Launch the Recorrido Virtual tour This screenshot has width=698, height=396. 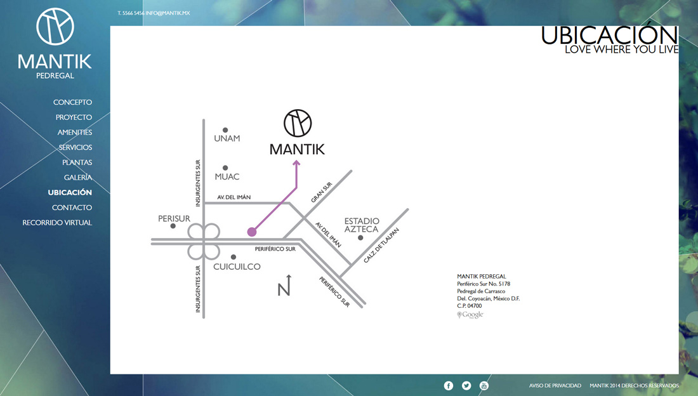tap(57, 223)
